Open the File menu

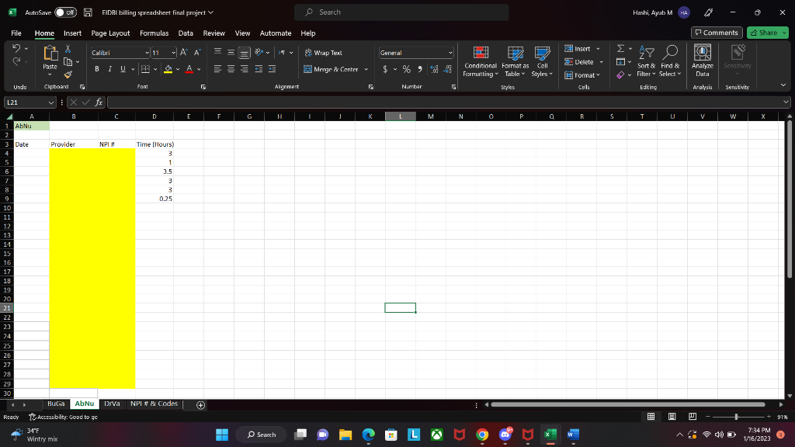[x=16, y=33]
